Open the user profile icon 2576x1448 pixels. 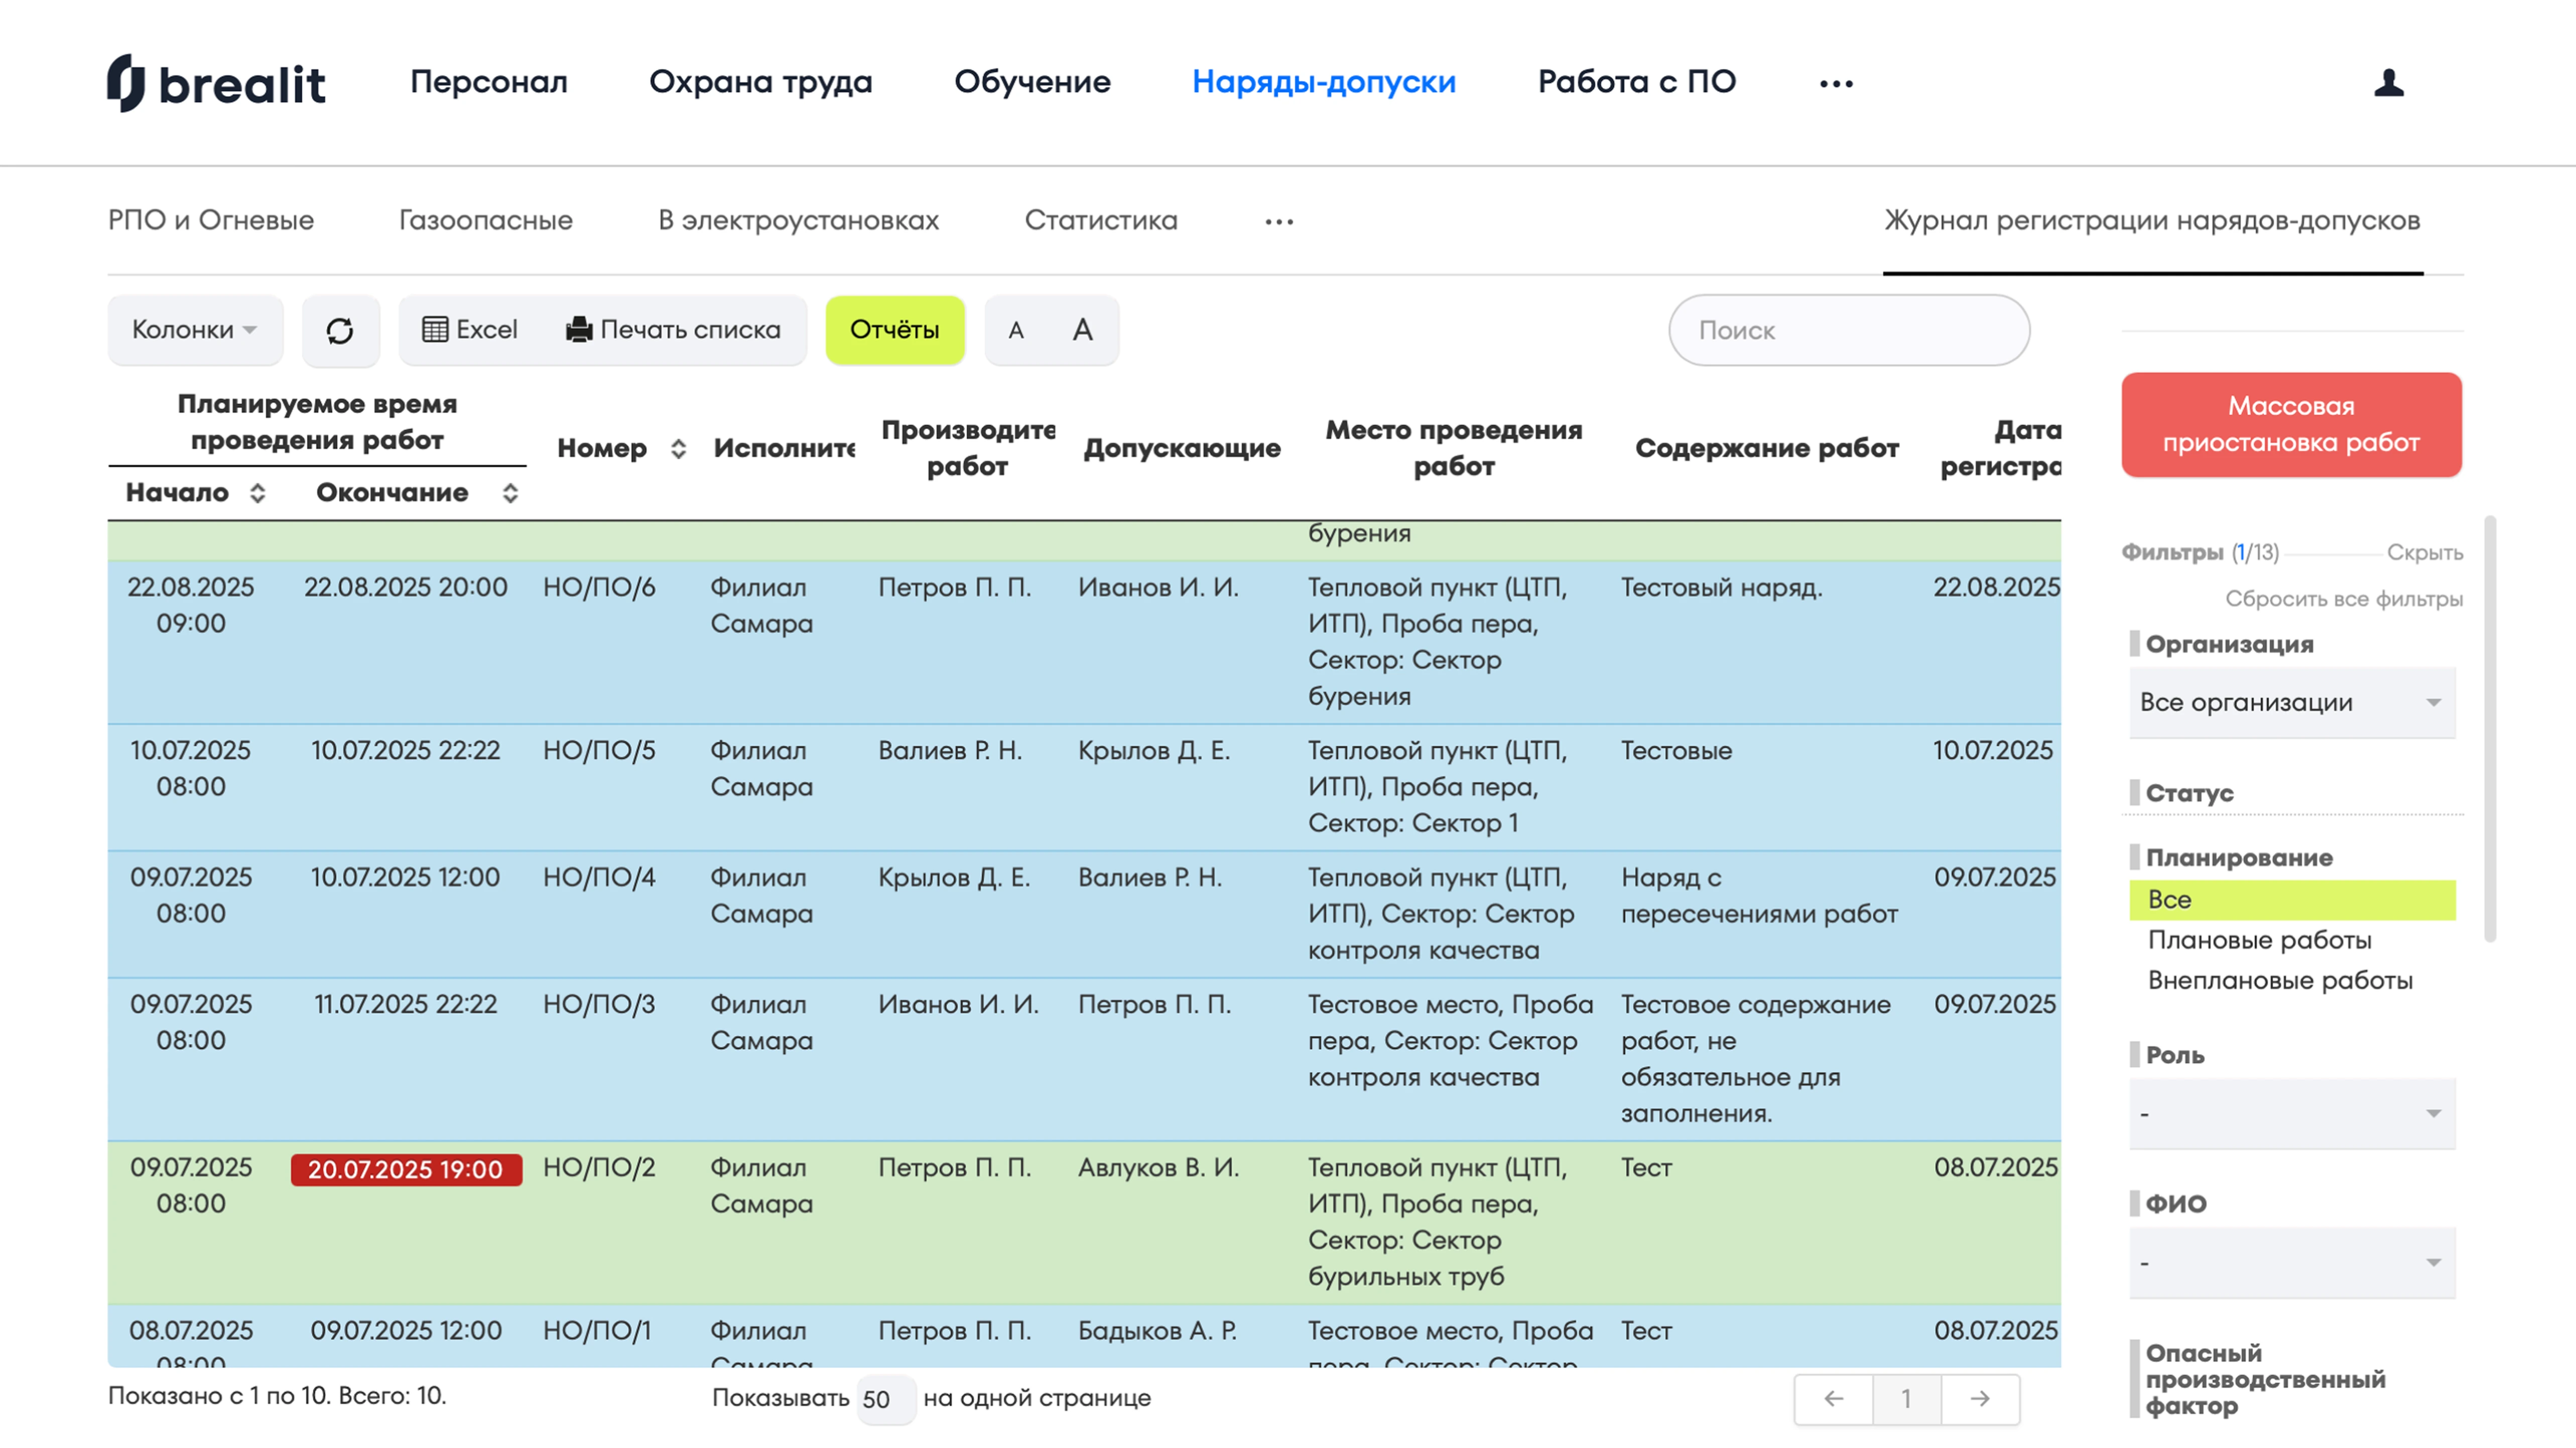pos(2388,83)
